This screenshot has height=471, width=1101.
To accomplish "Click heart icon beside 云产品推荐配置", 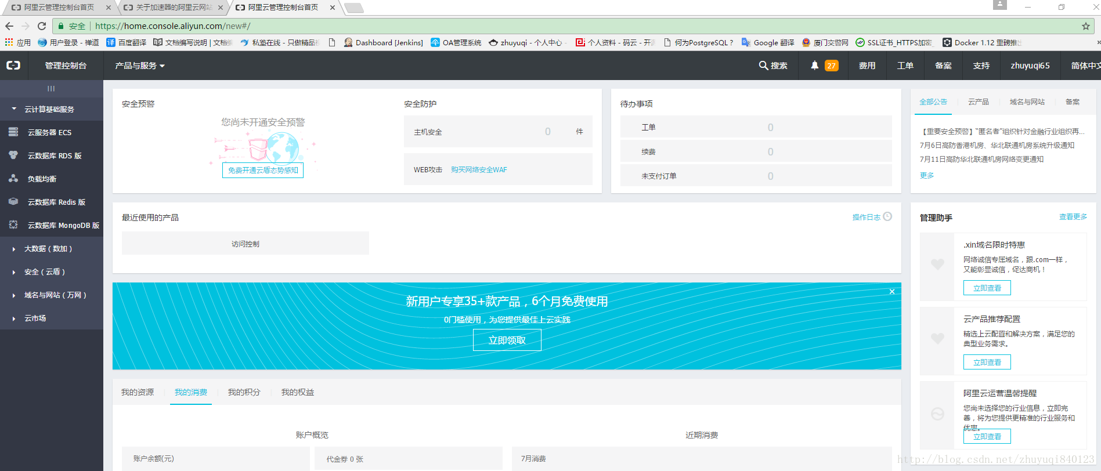I will coord(937,339).
